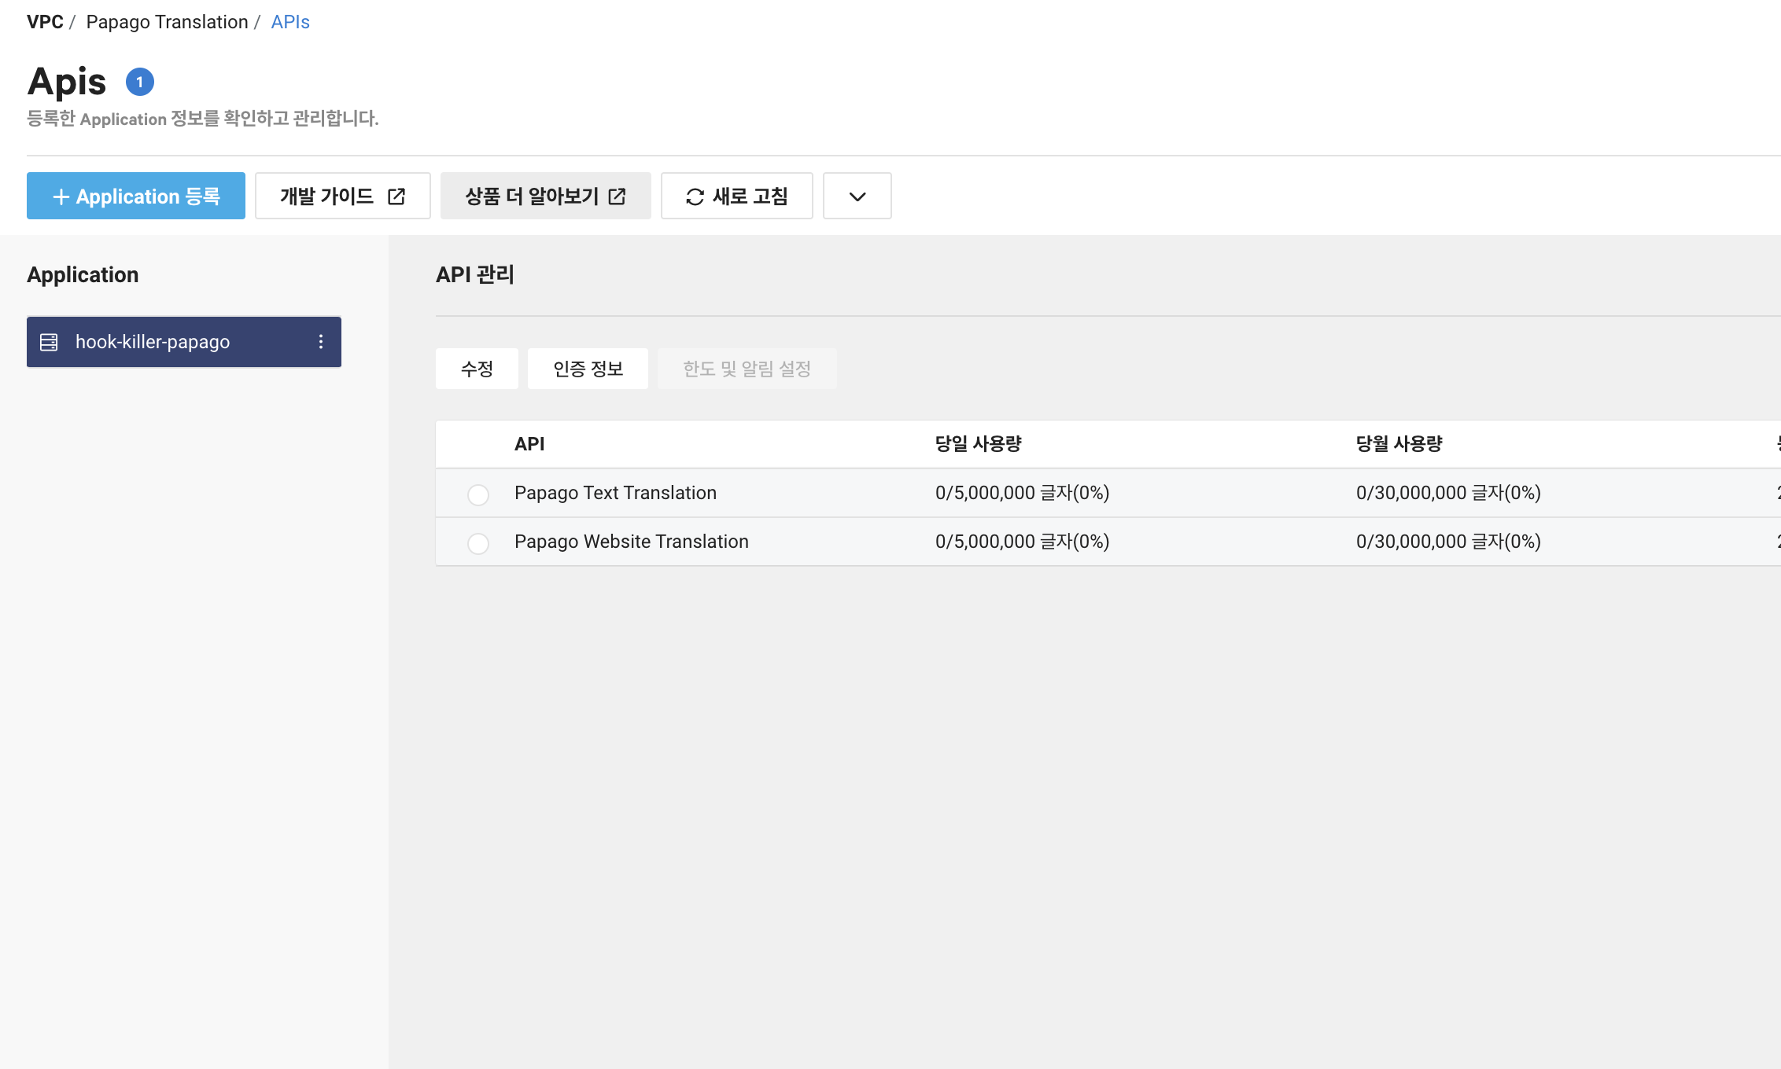This screenshot has height=1069, width=1781.
Task: Navigate to VPC breadcrumb
Action: click(45, 22)
